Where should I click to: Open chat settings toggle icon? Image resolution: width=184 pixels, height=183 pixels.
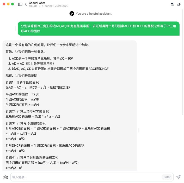click(173, 4)
